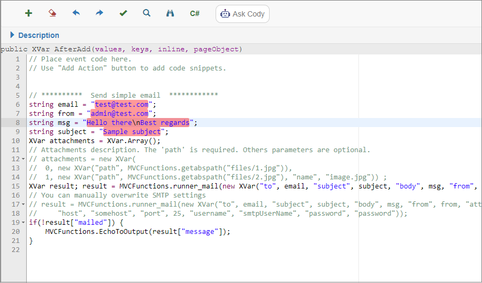Open the Ask Cody assistant

[242, 14]
